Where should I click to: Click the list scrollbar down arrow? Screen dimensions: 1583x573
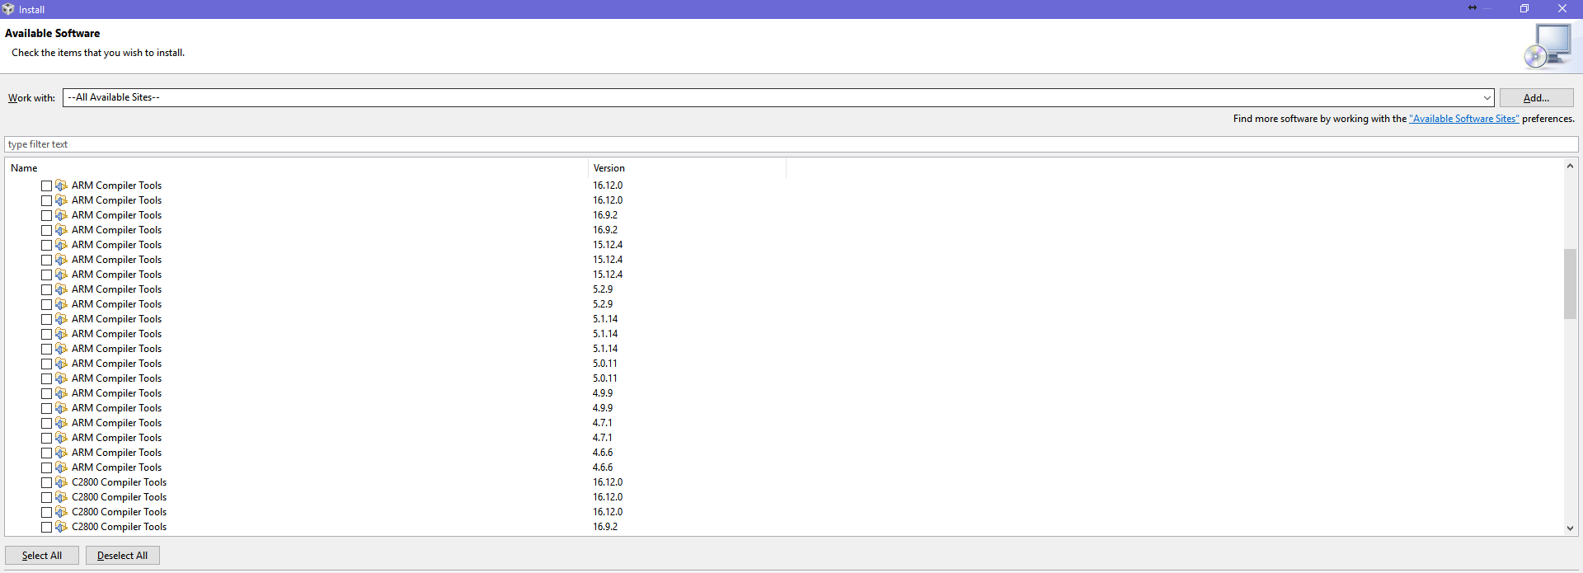pos(1570,528)
